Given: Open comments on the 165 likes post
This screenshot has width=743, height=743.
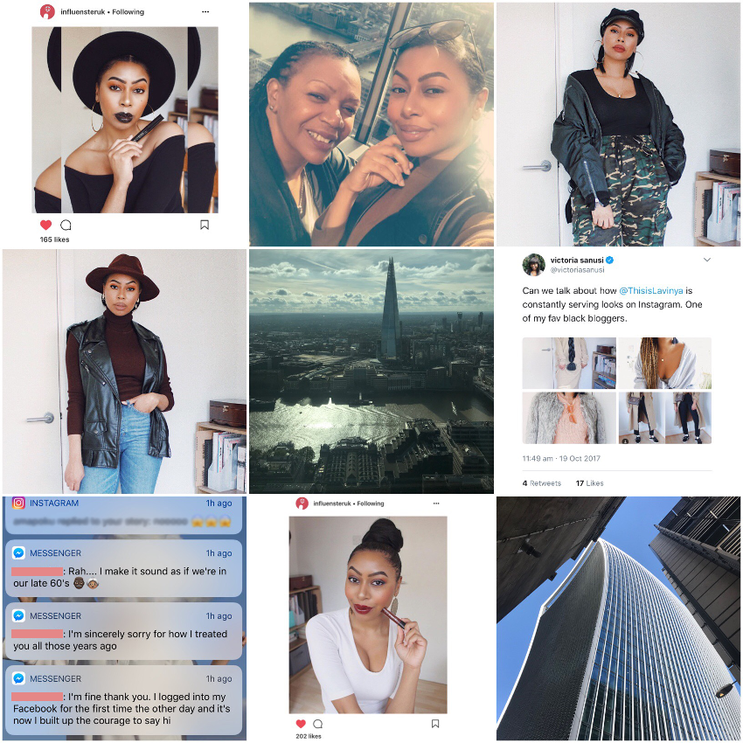Looking at the screenshot, I should point(66,225).
